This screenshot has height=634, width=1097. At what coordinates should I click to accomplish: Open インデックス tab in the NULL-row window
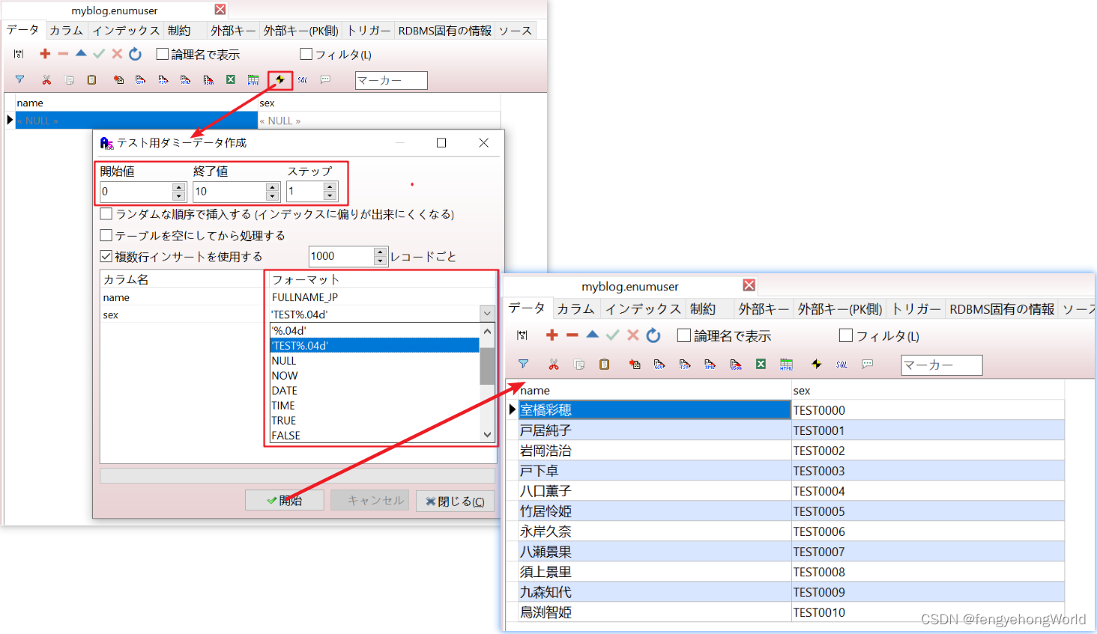tap(126, 31)
